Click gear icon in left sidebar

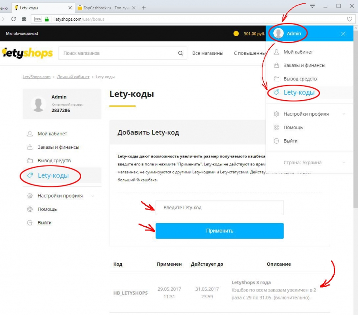click(x=30, y=196)
